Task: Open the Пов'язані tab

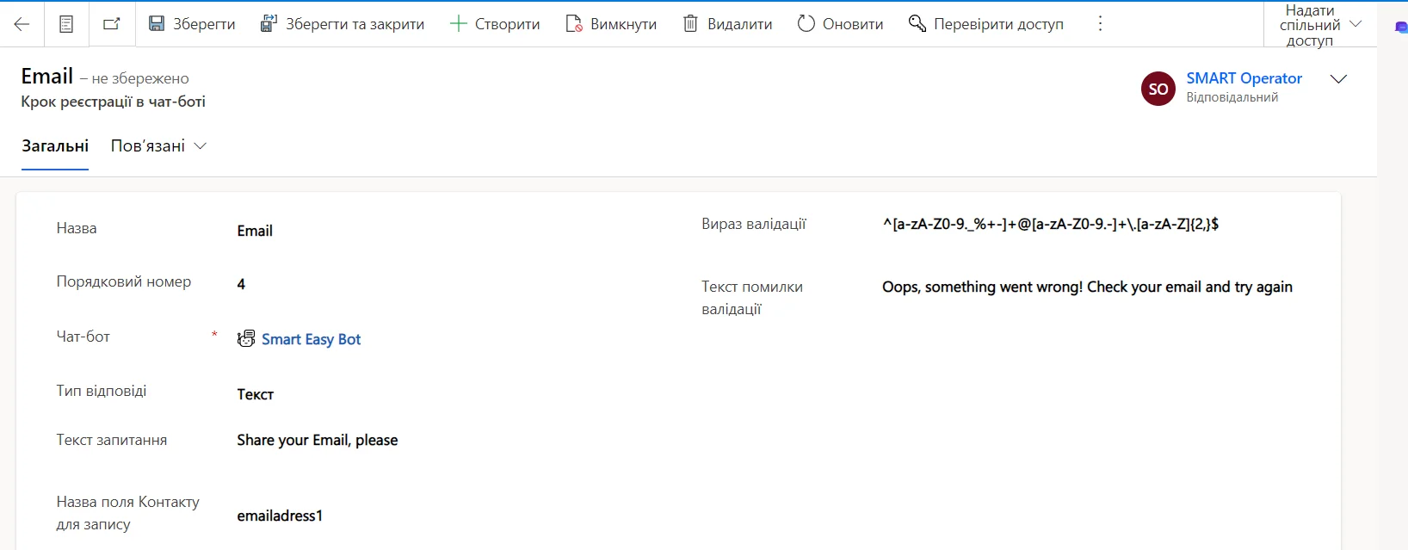Action: (x=148, y=146)
